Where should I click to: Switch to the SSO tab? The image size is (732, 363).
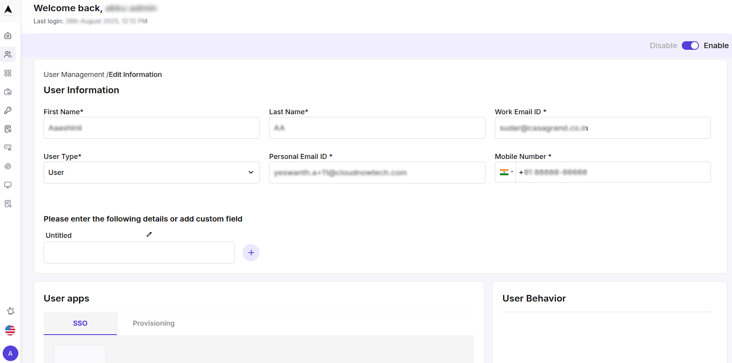pyautogui.click(x=80, y=323)
